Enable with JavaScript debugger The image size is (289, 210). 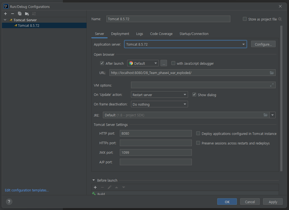tap(173, 63)
